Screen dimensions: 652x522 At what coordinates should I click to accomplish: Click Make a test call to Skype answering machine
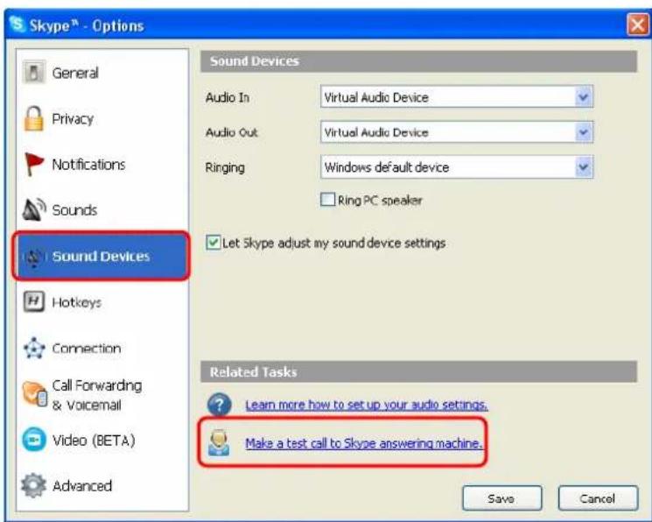tap(363, 443)
